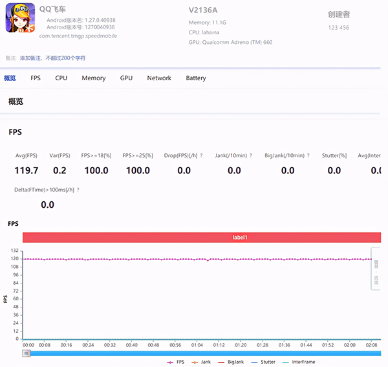
Task: Click the QQ飞车 game app icon
Action: pyautogui.click(x=21, y=17)
